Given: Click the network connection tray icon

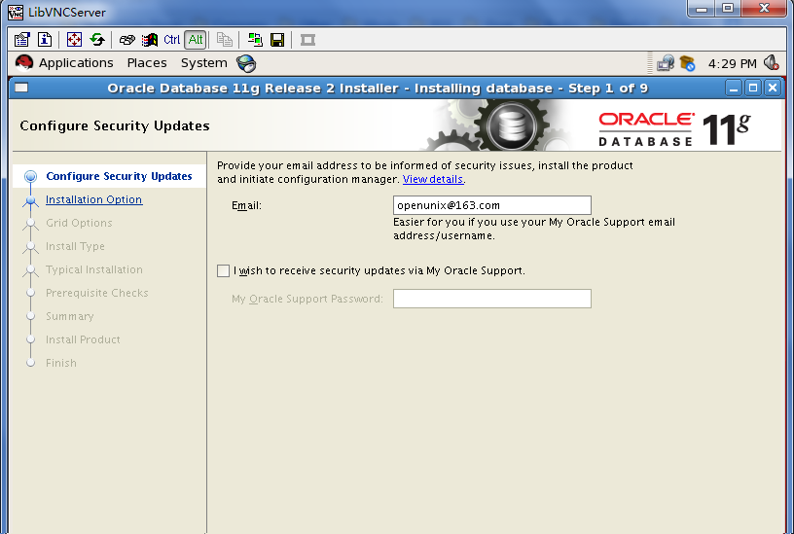Looking at the screenshot, I should 666,63.
